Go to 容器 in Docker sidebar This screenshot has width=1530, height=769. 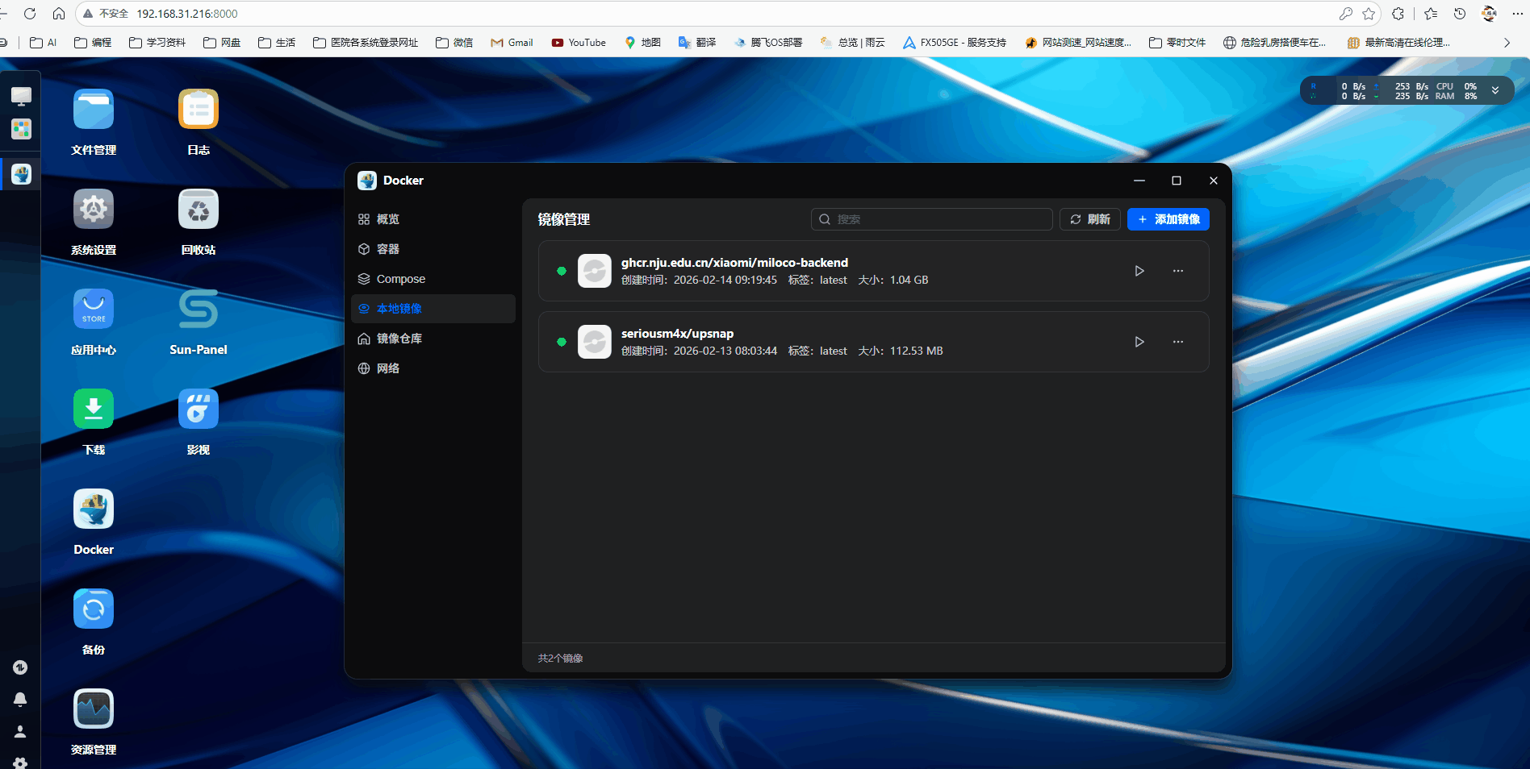(x=433, y=249)
